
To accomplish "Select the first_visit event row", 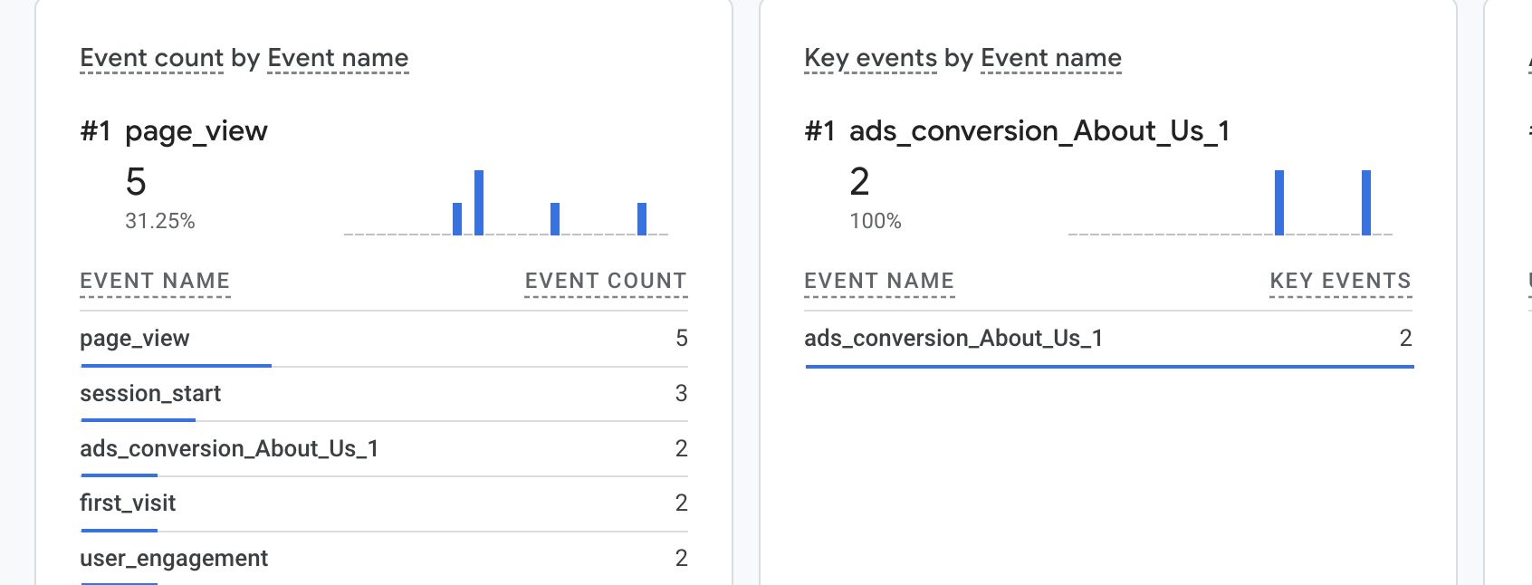I will (x=128, y=503).
